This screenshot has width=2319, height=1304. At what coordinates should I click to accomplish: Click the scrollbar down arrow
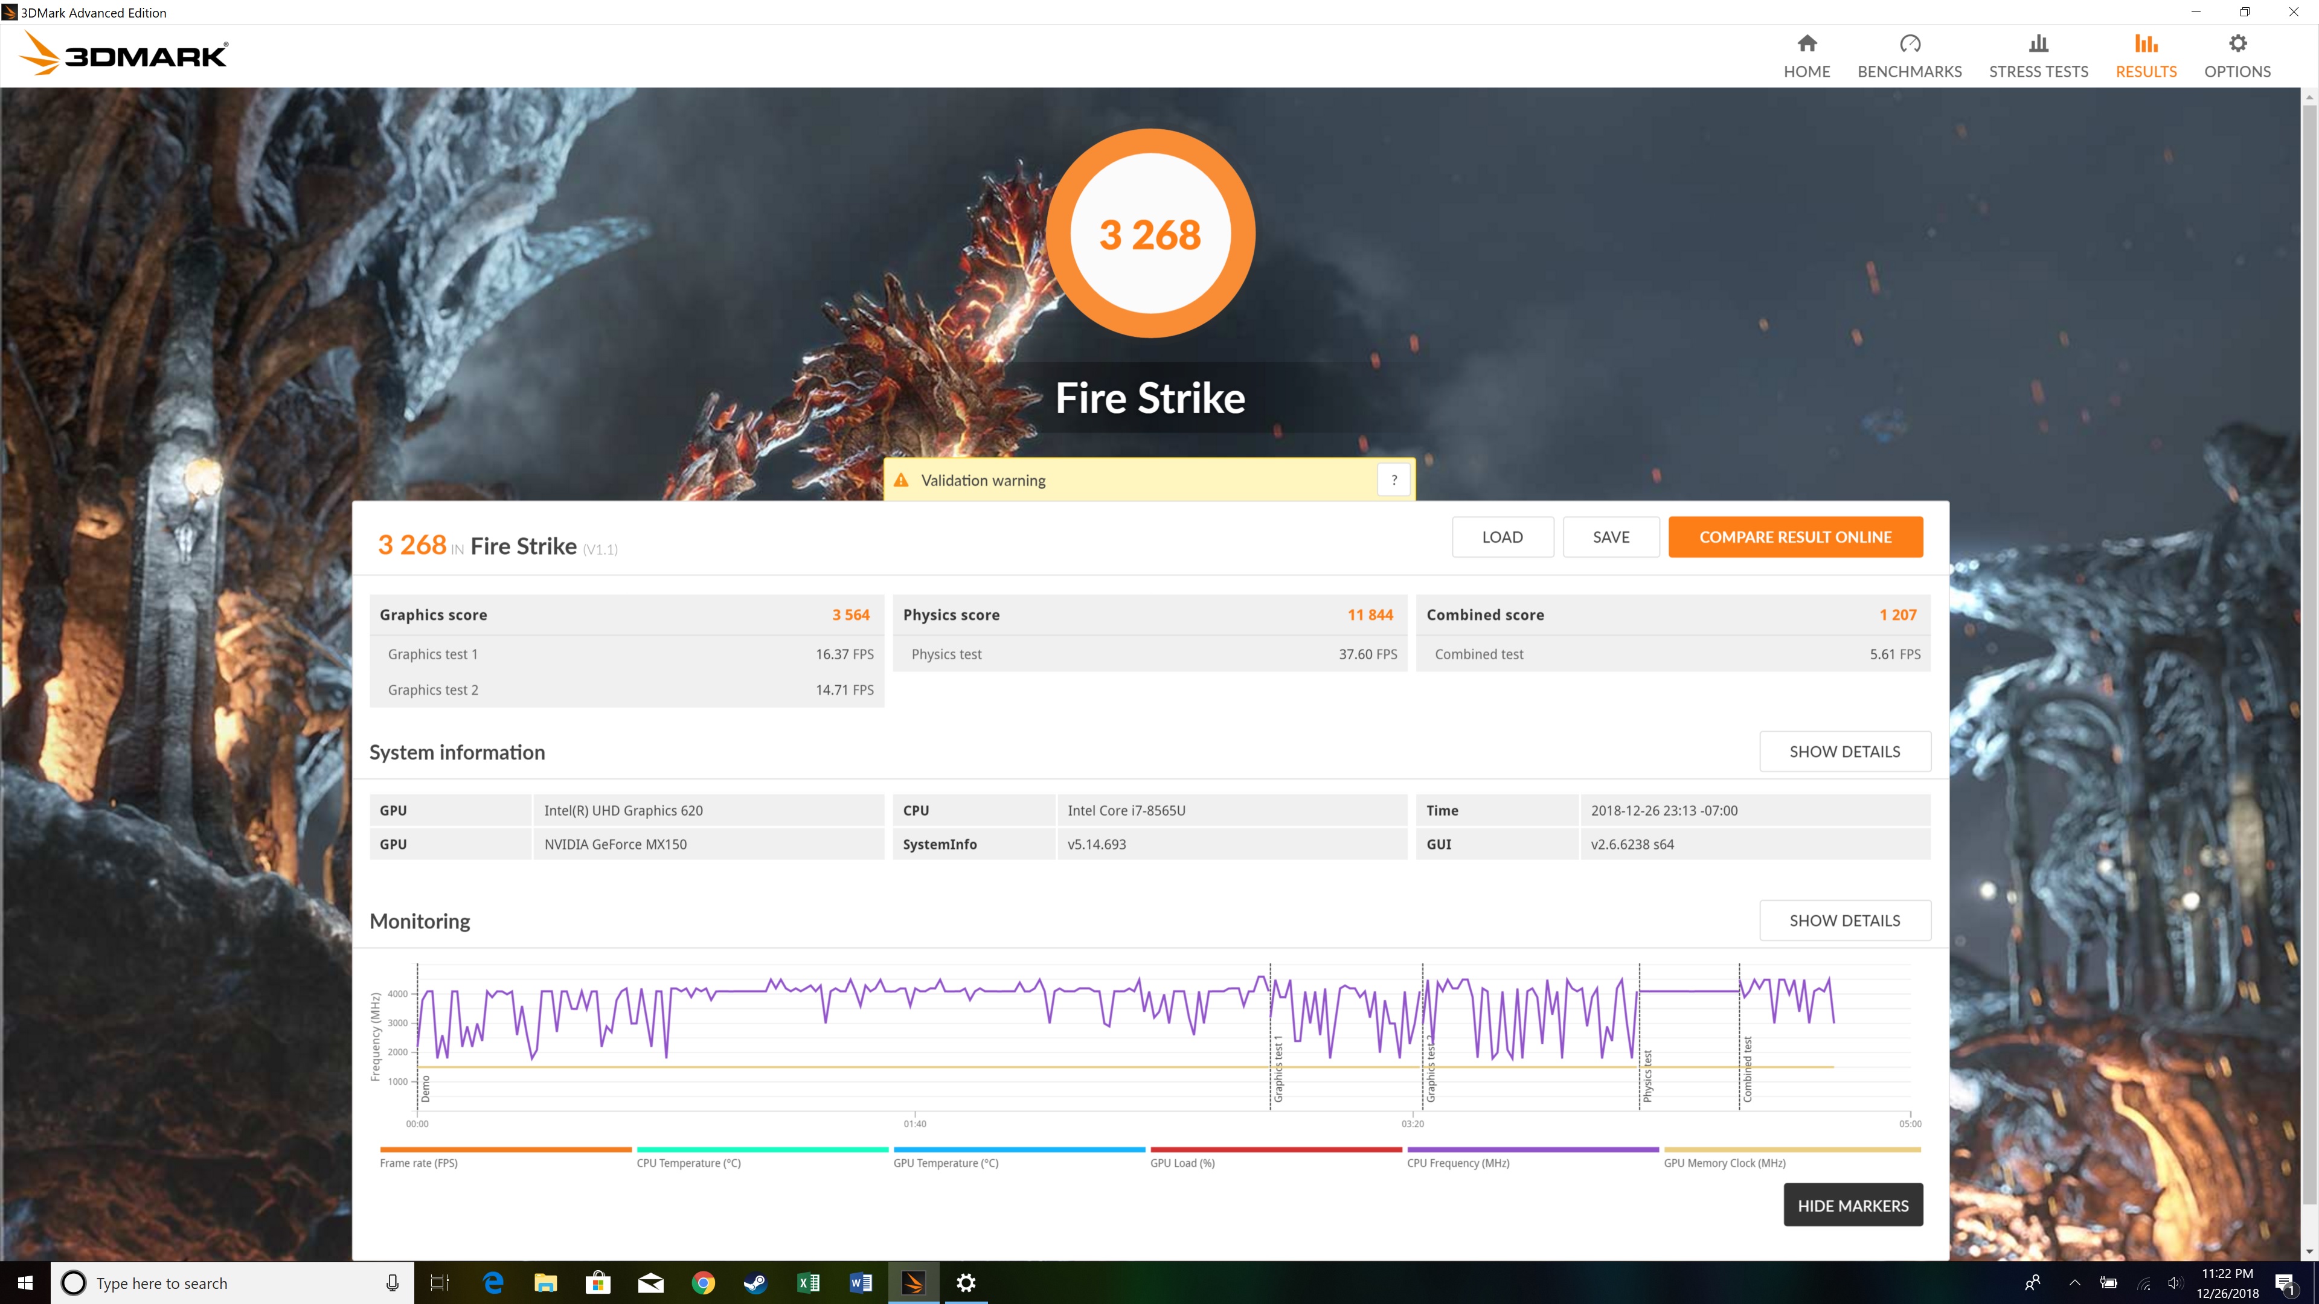pos(2309,1252)
